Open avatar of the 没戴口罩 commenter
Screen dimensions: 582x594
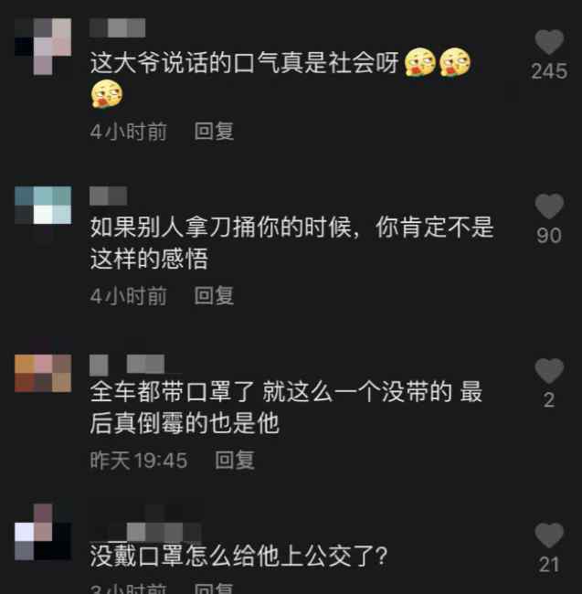tap(43, 532)
